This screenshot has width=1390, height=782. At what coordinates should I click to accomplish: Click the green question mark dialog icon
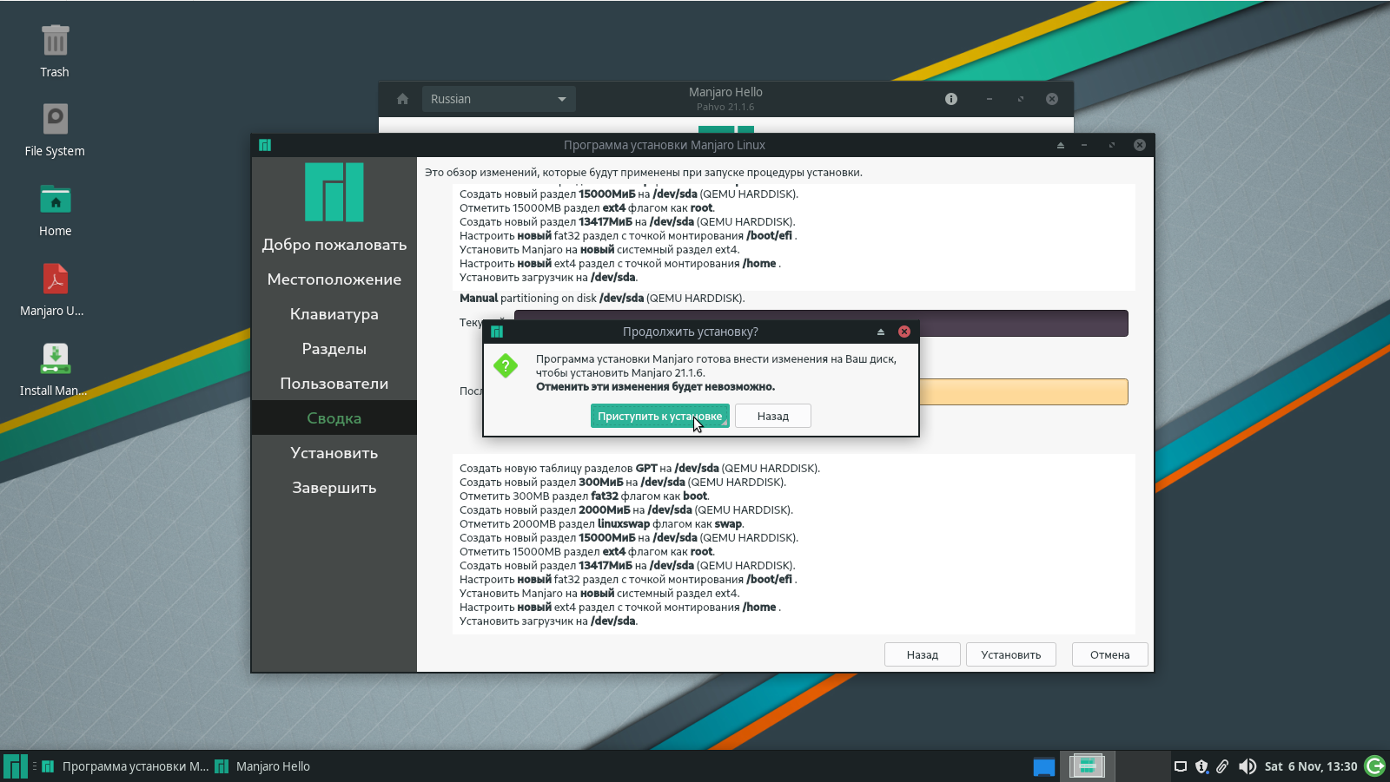pyautogui.click(x=506, y=365)
